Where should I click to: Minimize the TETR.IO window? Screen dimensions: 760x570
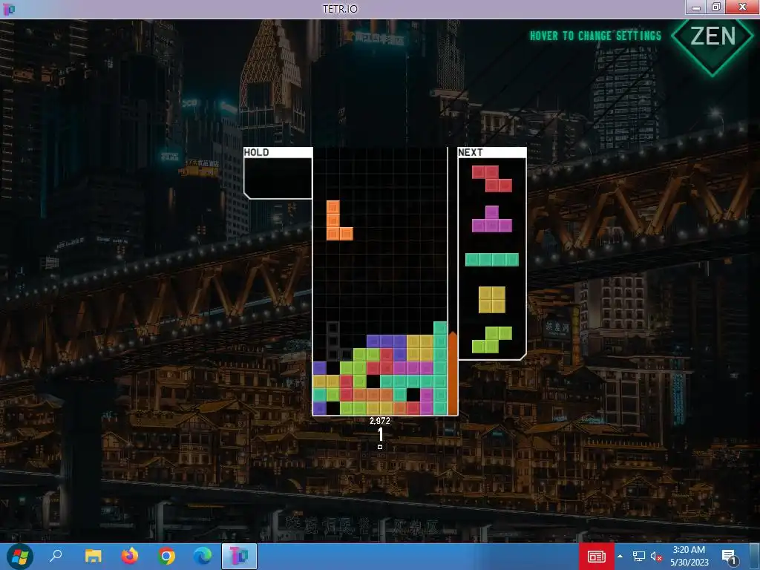point(696,7)
